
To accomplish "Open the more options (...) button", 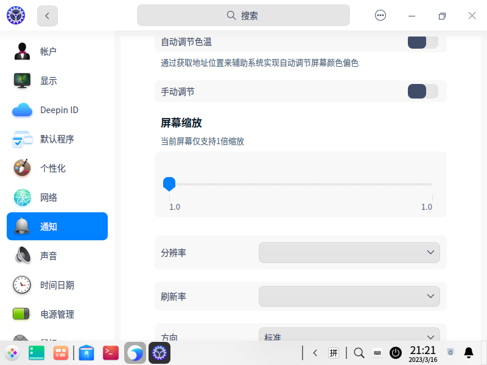I will 380,15.
